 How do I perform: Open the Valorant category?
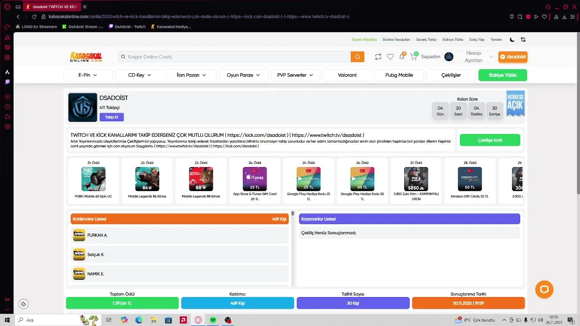click(347, 75)
